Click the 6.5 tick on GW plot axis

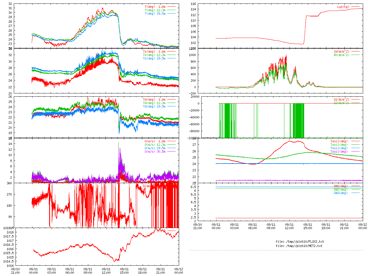tap(194, 187)
